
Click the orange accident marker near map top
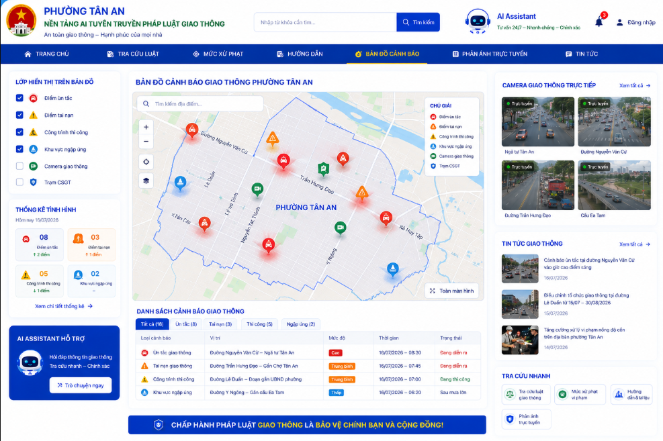point(272,138)
